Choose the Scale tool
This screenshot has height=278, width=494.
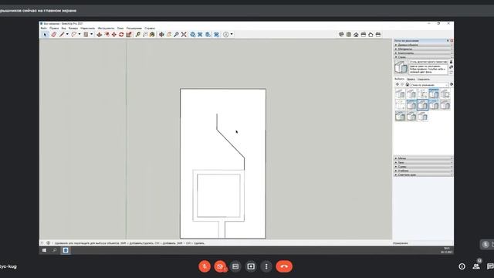click(x=129, y=34)
